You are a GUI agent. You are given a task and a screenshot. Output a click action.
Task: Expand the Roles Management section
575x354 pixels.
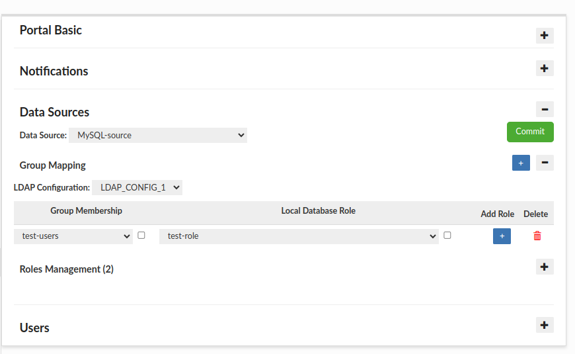(544, 267)
